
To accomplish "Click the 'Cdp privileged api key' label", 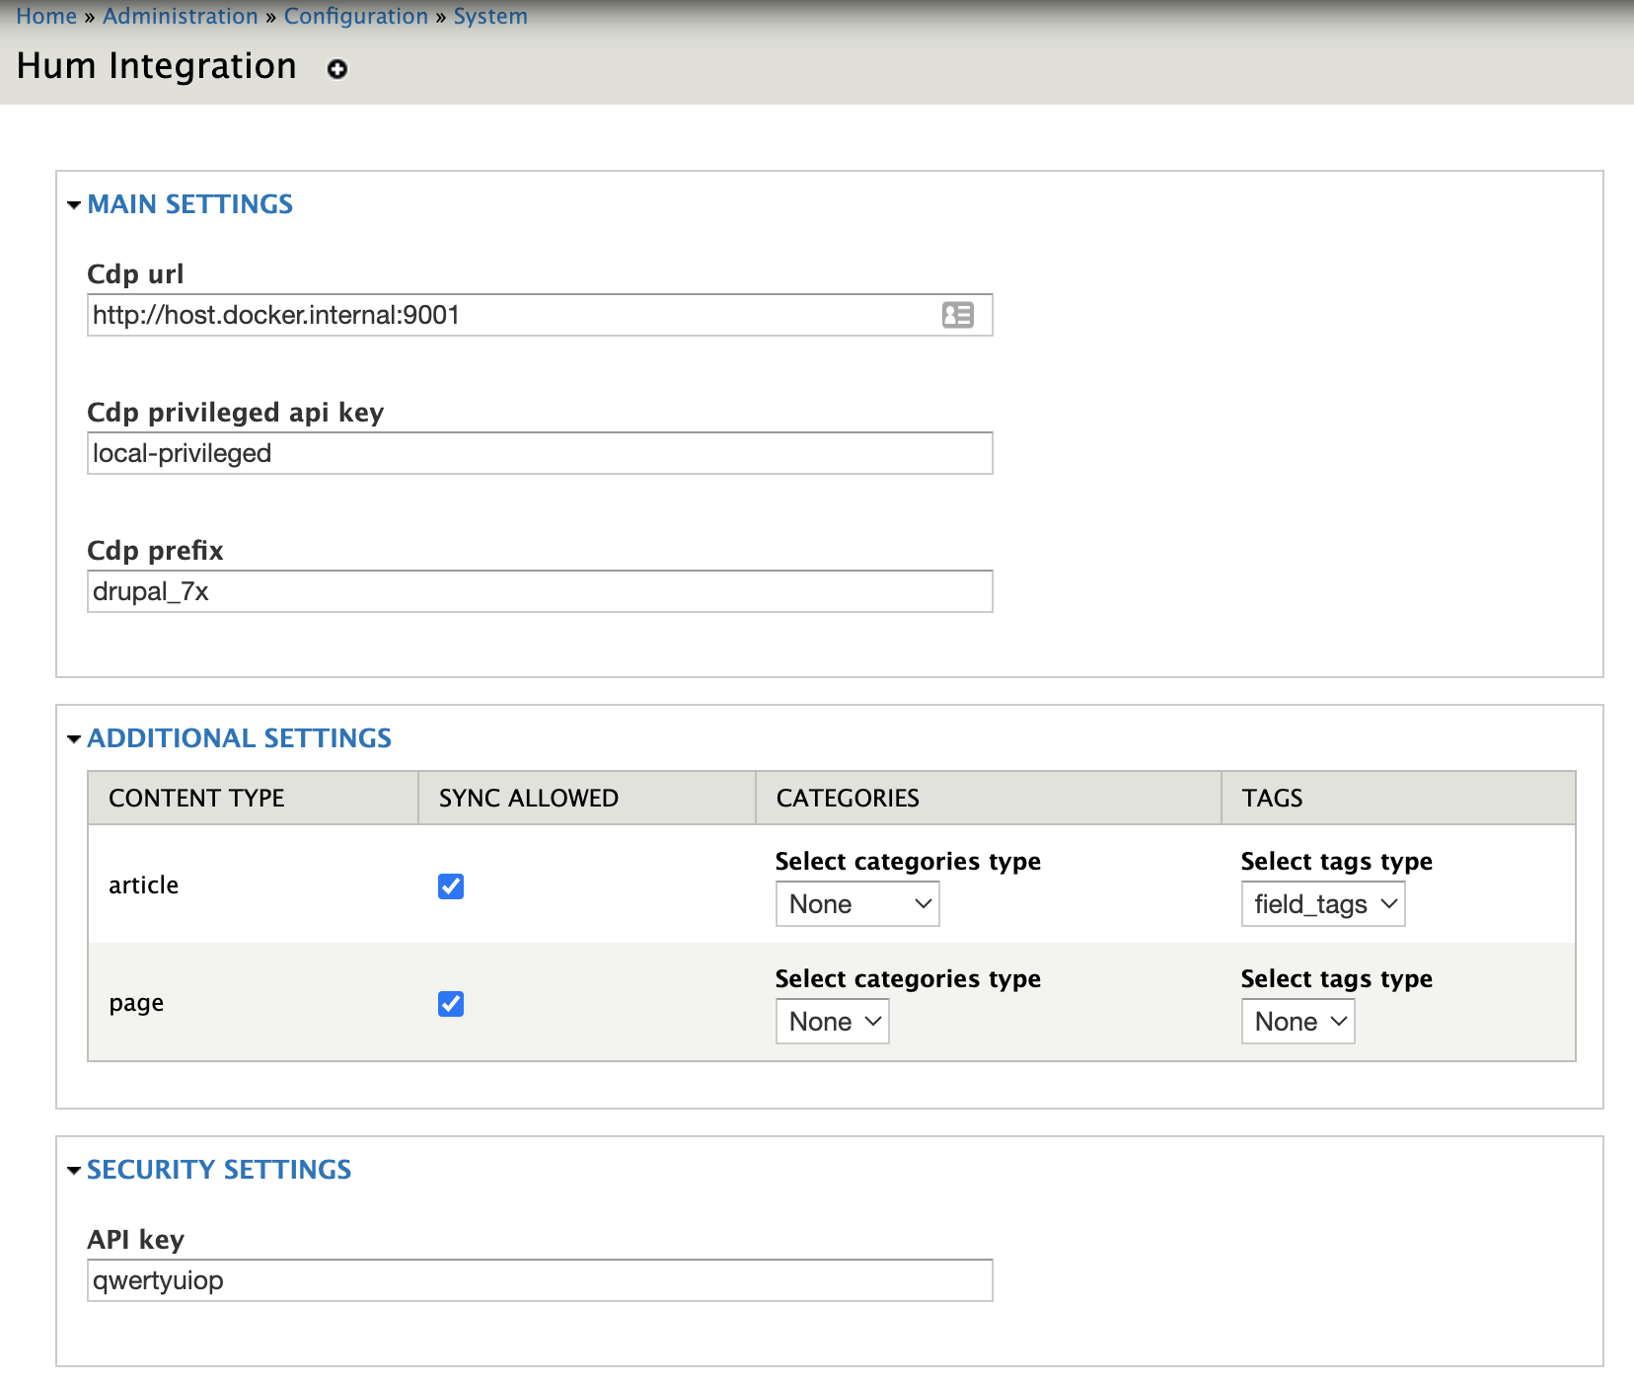I will (x=235, y=413).
